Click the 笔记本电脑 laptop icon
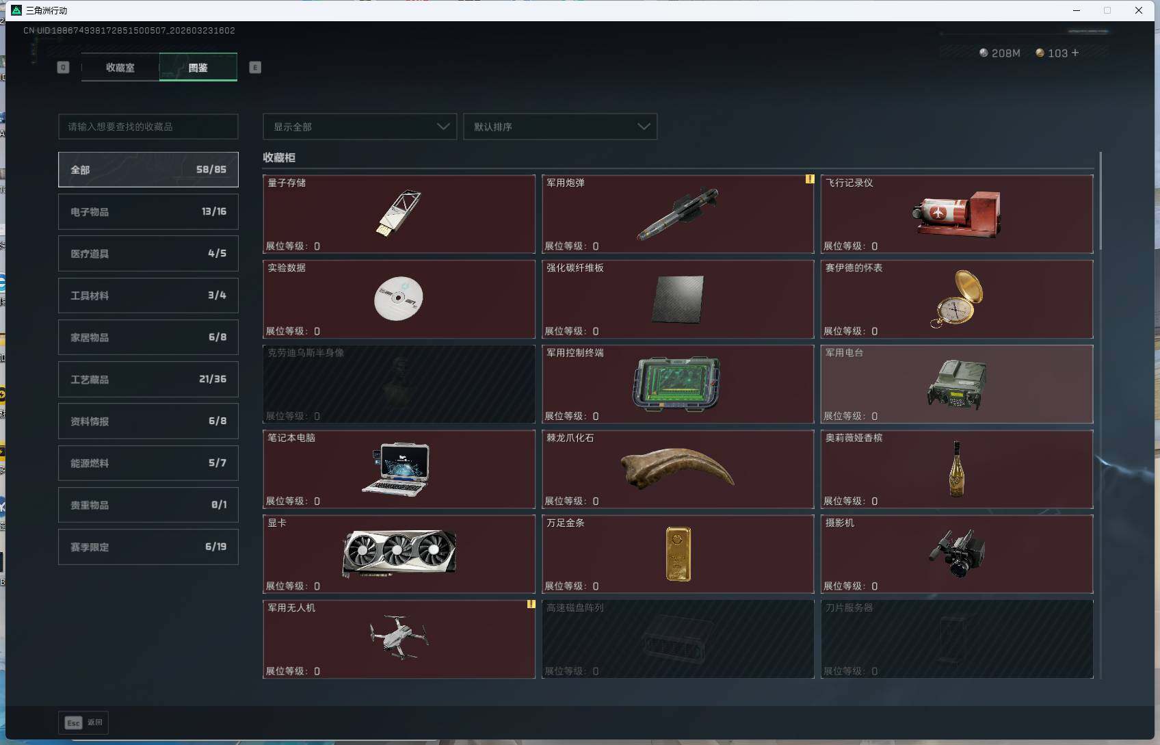1160x745 pixels. point(397,469)
